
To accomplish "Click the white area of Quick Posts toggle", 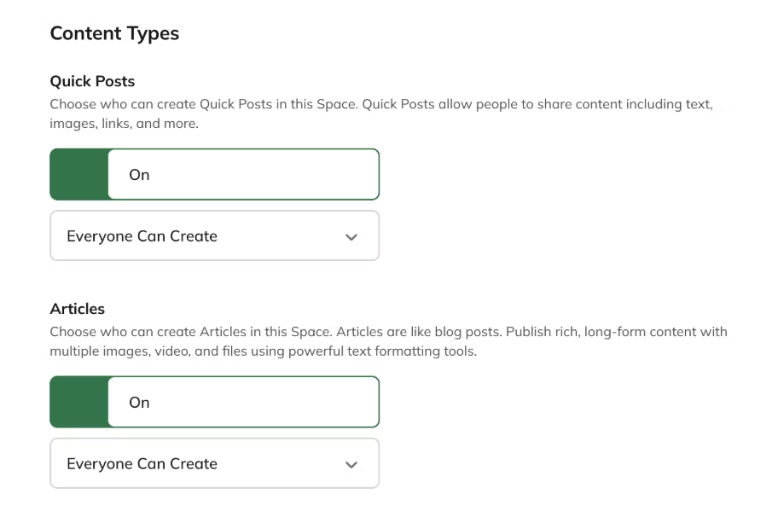I will pyautogui.click(x=273, y=174).
